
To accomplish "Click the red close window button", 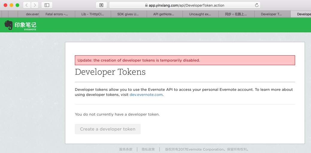I will coord(5,5).
